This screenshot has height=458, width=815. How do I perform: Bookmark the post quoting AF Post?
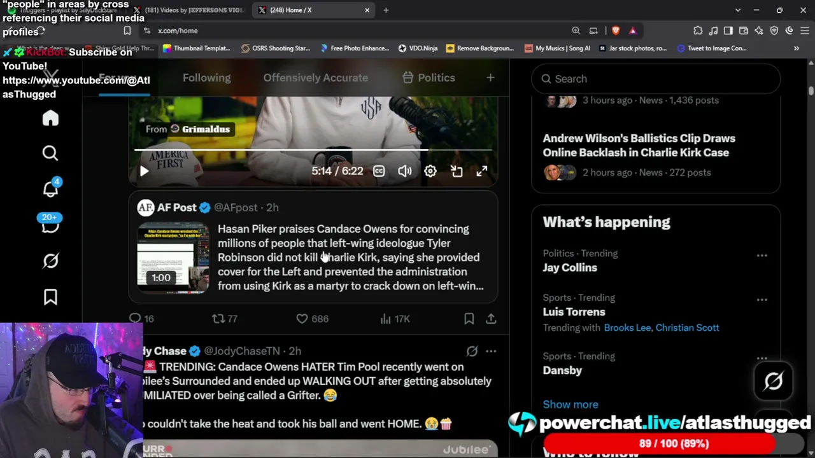coord(469,318)
